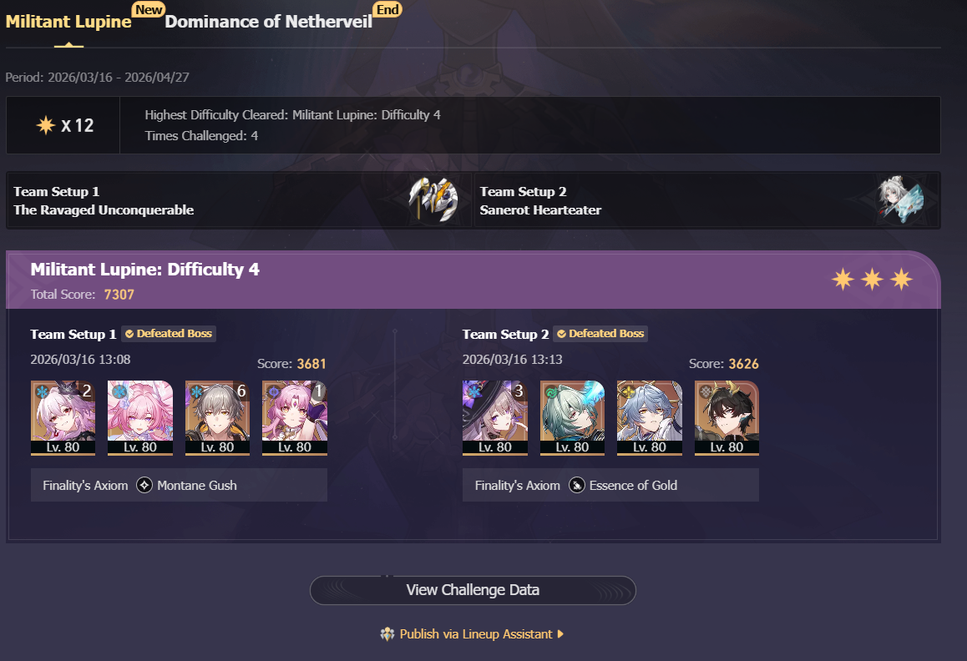The image size is (967, 661).
Task: Click the three-star rating on Difficulty 4
Action: (x=872, y=280)
